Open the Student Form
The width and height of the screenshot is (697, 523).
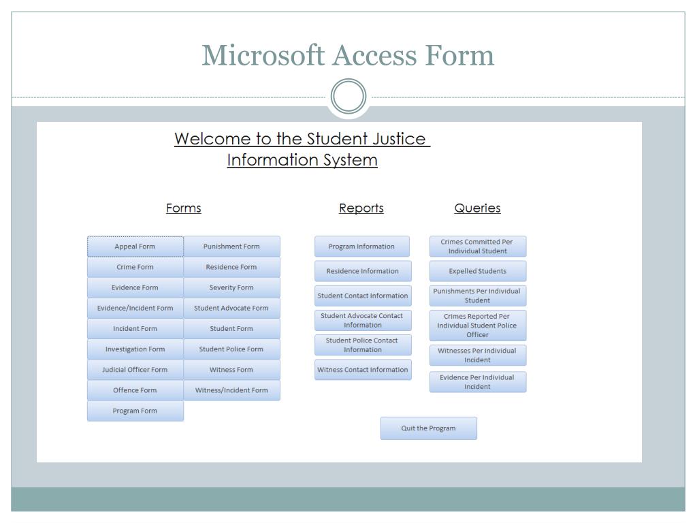coord(231,328)
